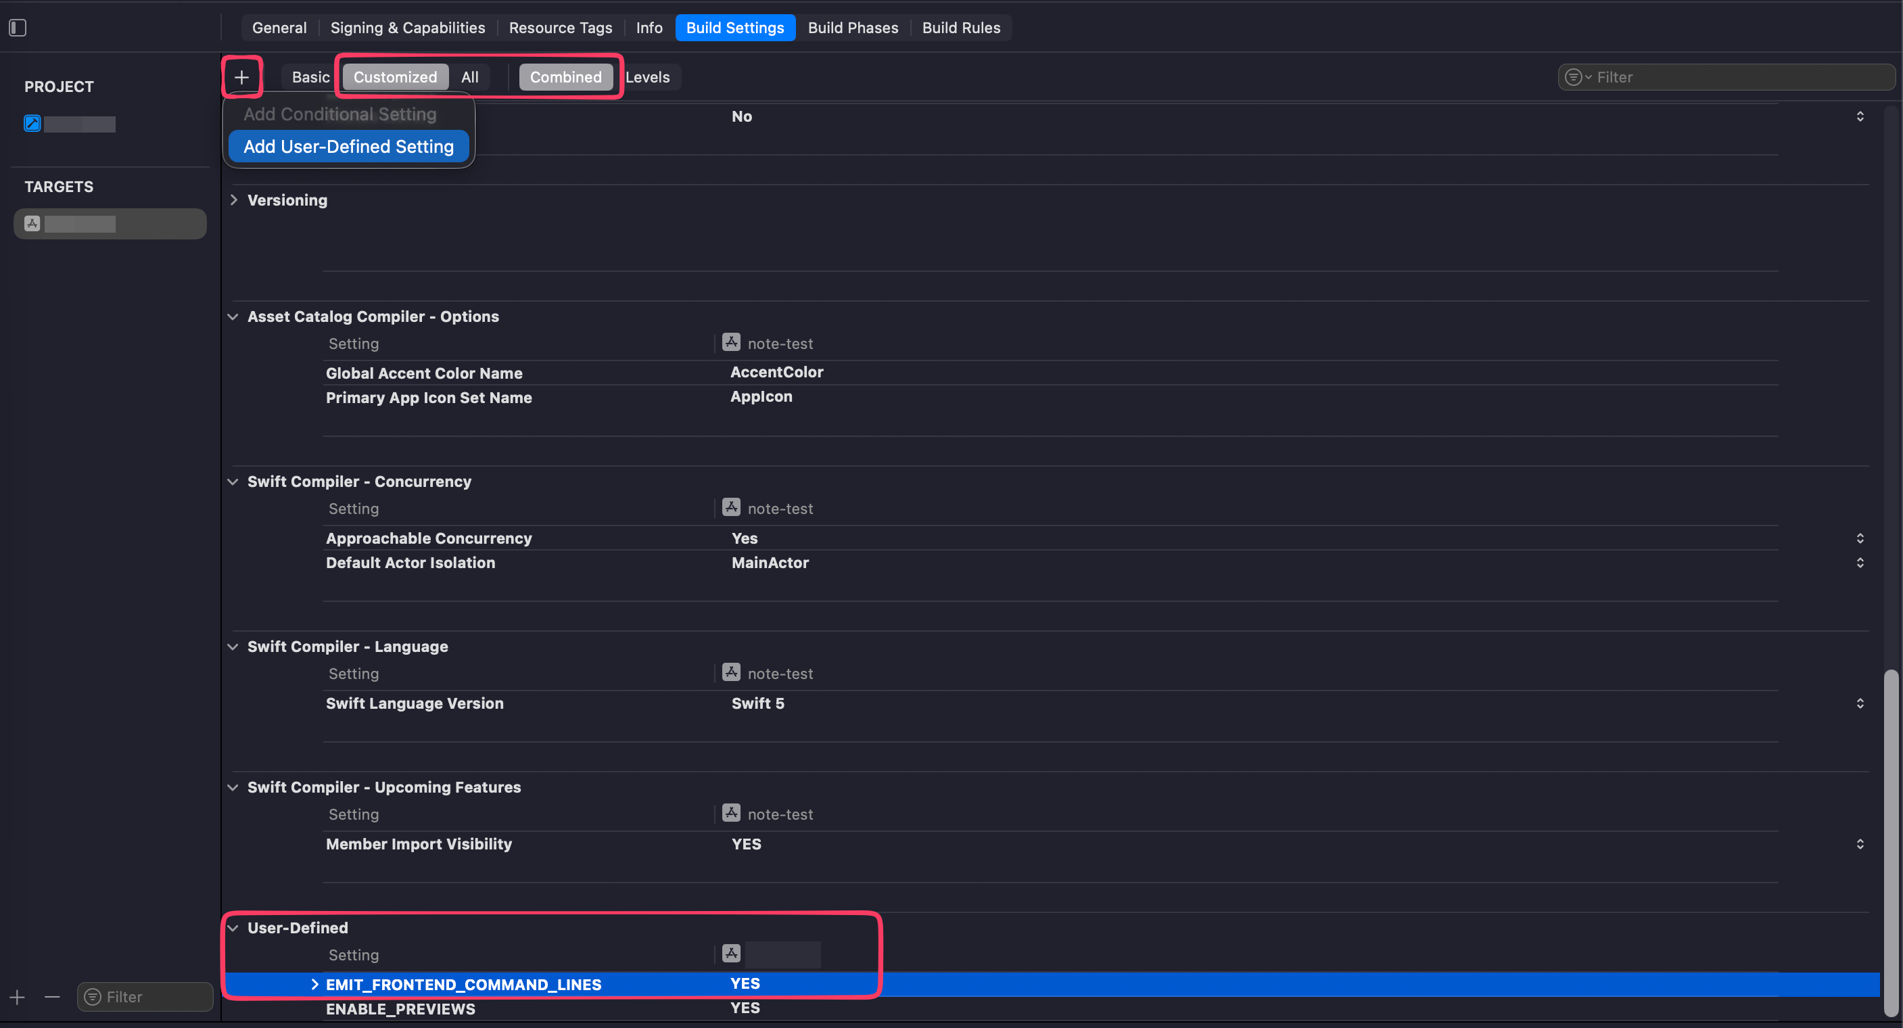Expand the Versioning section

click(x=234, y=200)
